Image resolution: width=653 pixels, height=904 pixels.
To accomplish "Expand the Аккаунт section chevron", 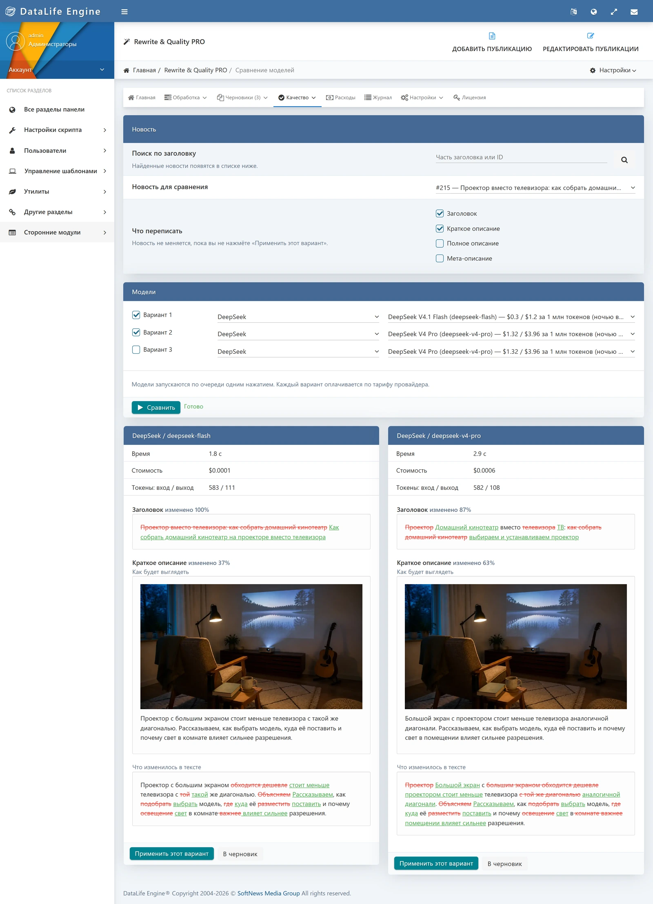I will pos(102,70).
